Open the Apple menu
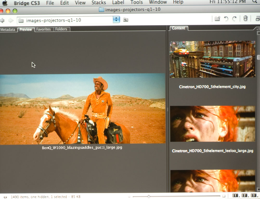 pos(5,3)
